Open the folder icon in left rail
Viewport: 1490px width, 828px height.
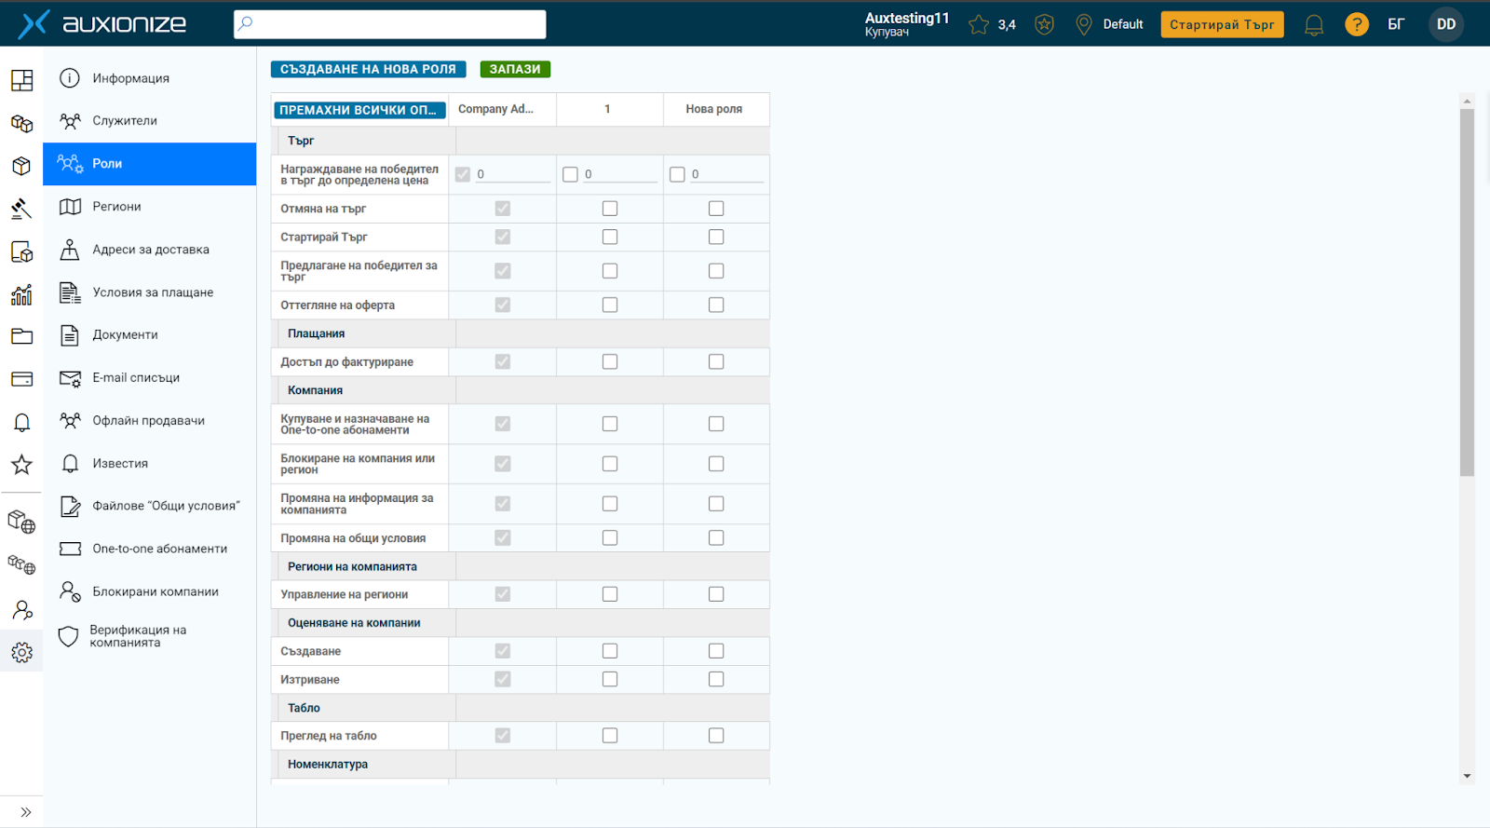[x=21, y=336]
